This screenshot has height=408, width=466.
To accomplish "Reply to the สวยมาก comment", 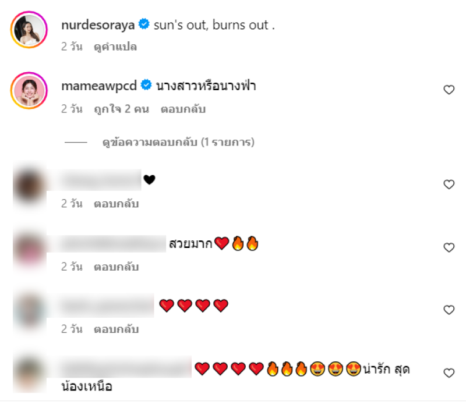I will [x=116, y=267].
